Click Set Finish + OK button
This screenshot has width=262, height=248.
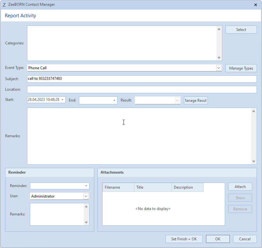184,239
